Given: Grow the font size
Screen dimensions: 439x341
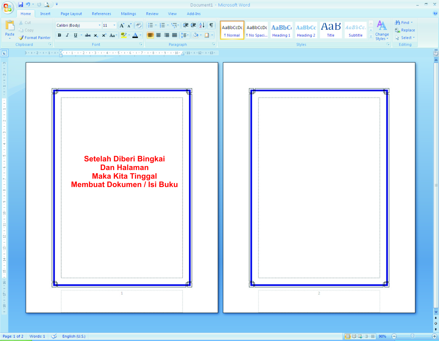Looking at the screenshot, I should 122,25.
